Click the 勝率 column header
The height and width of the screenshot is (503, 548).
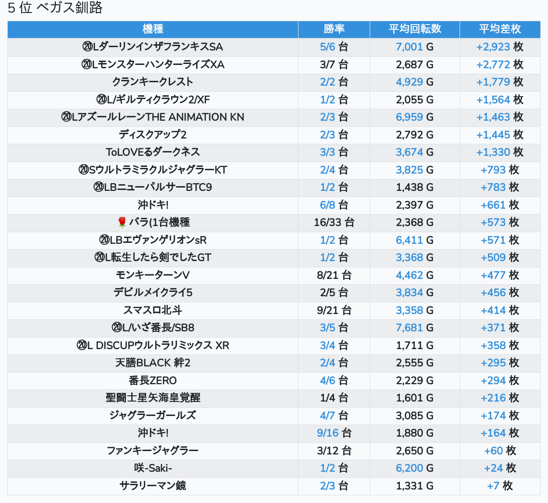coord(334,29)
